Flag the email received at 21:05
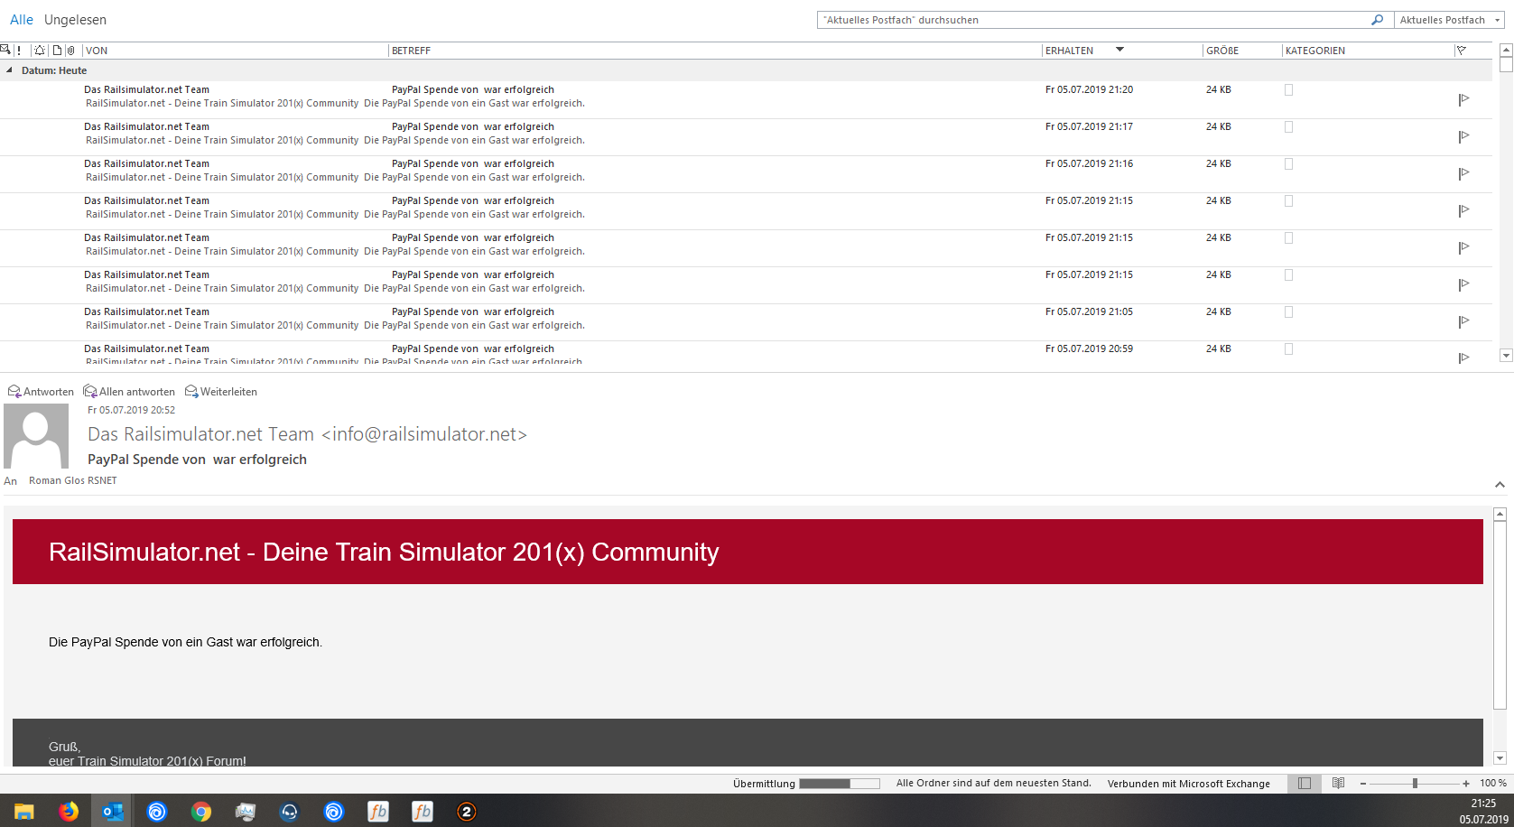The height and width of the screenshot is (827, 1514). [x=1463, y=321]
